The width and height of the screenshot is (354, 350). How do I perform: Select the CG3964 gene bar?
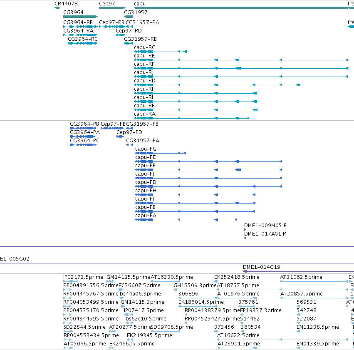click(x=80, y=17)
